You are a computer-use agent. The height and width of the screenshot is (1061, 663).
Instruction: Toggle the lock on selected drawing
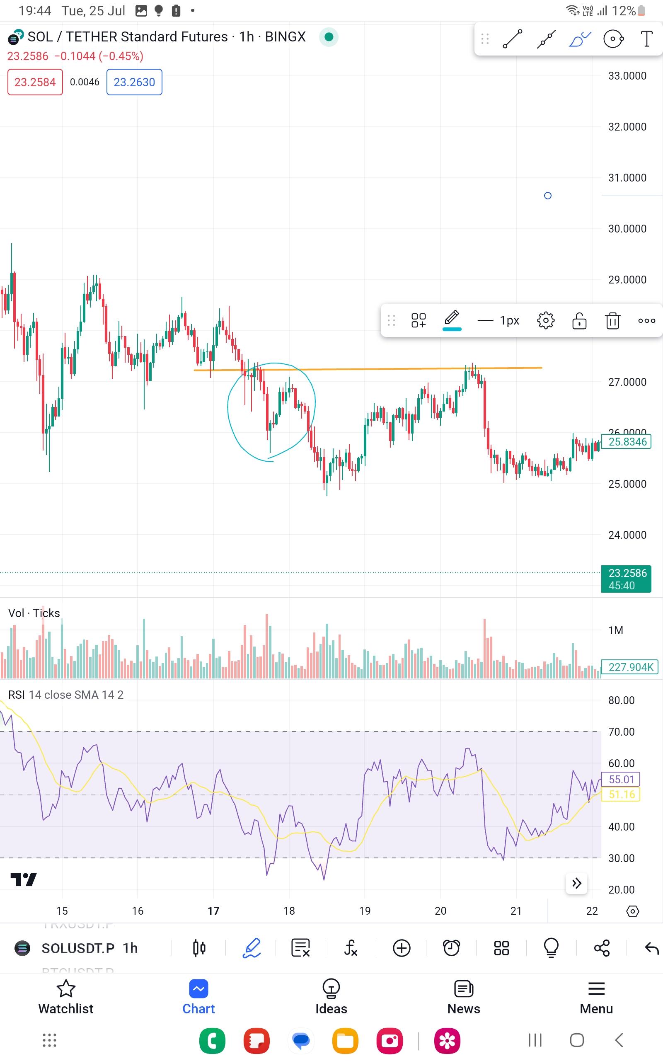(579, 320)
